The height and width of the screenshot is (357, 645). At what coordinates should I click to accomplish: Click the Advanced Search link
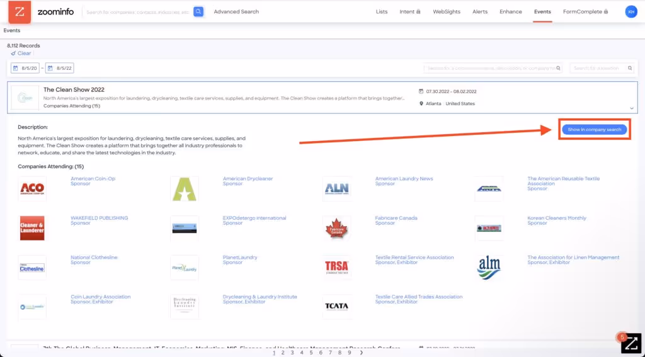(x=236, y=11)
